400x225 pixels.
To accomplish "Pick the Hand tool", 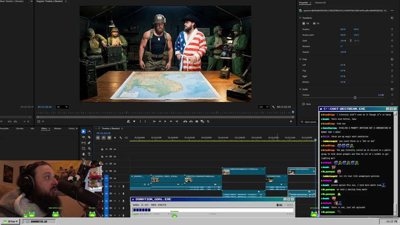I will pyautogui.click(x=83, y=154).
